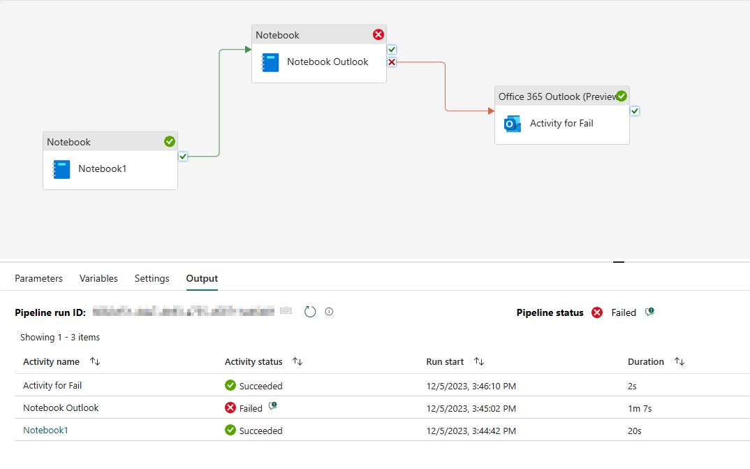Click the Notebook Outlook name cell
Viewport: 750px width, 469px height.
pos(61,407)
